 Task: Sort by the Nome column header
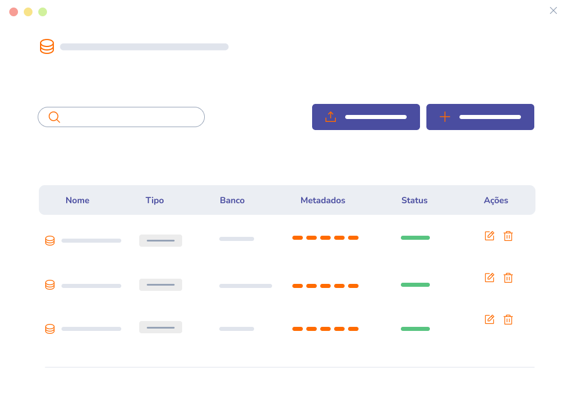77,200
